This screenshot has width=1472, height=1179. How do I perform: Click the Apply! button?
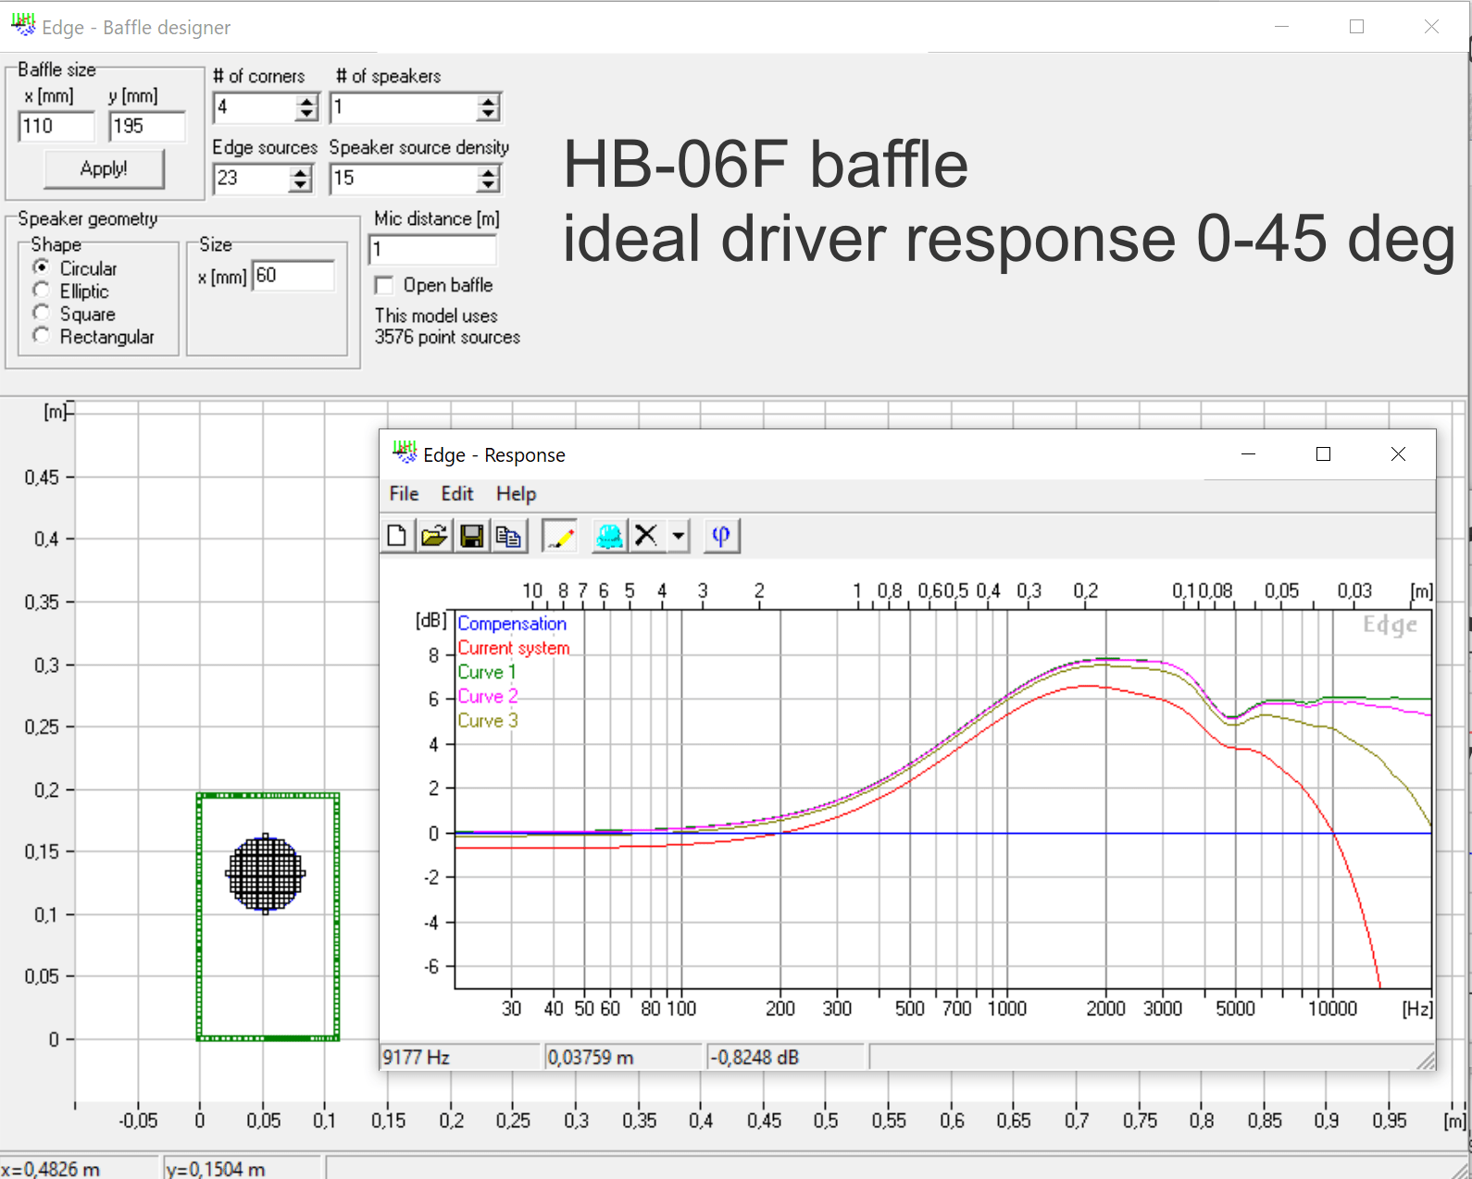104,168
